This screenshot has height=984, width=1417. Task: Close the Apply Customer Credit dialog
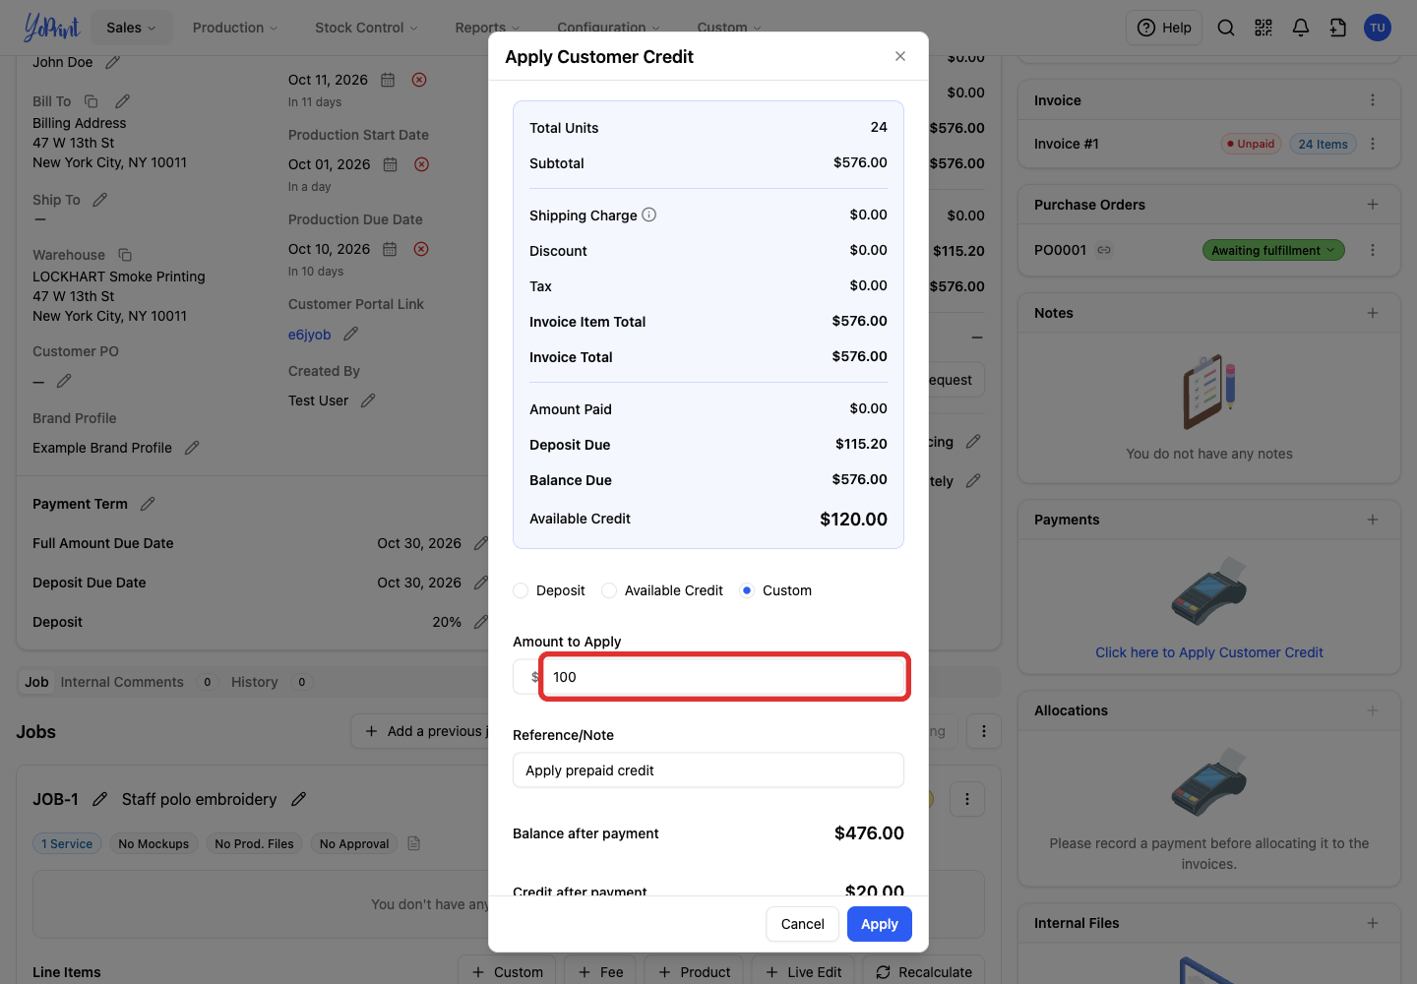pos(900,56)
